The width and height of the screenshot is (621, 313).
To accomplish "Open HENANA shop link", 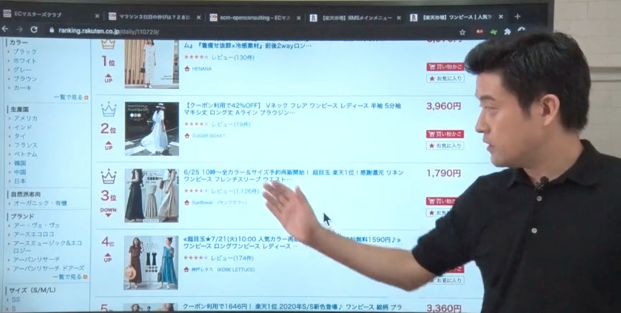I will point(202,69).
